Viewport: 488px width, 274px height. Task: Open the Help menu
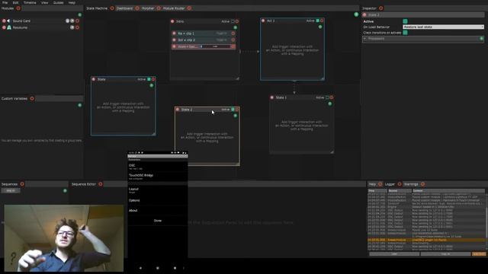tap(72, 2)
